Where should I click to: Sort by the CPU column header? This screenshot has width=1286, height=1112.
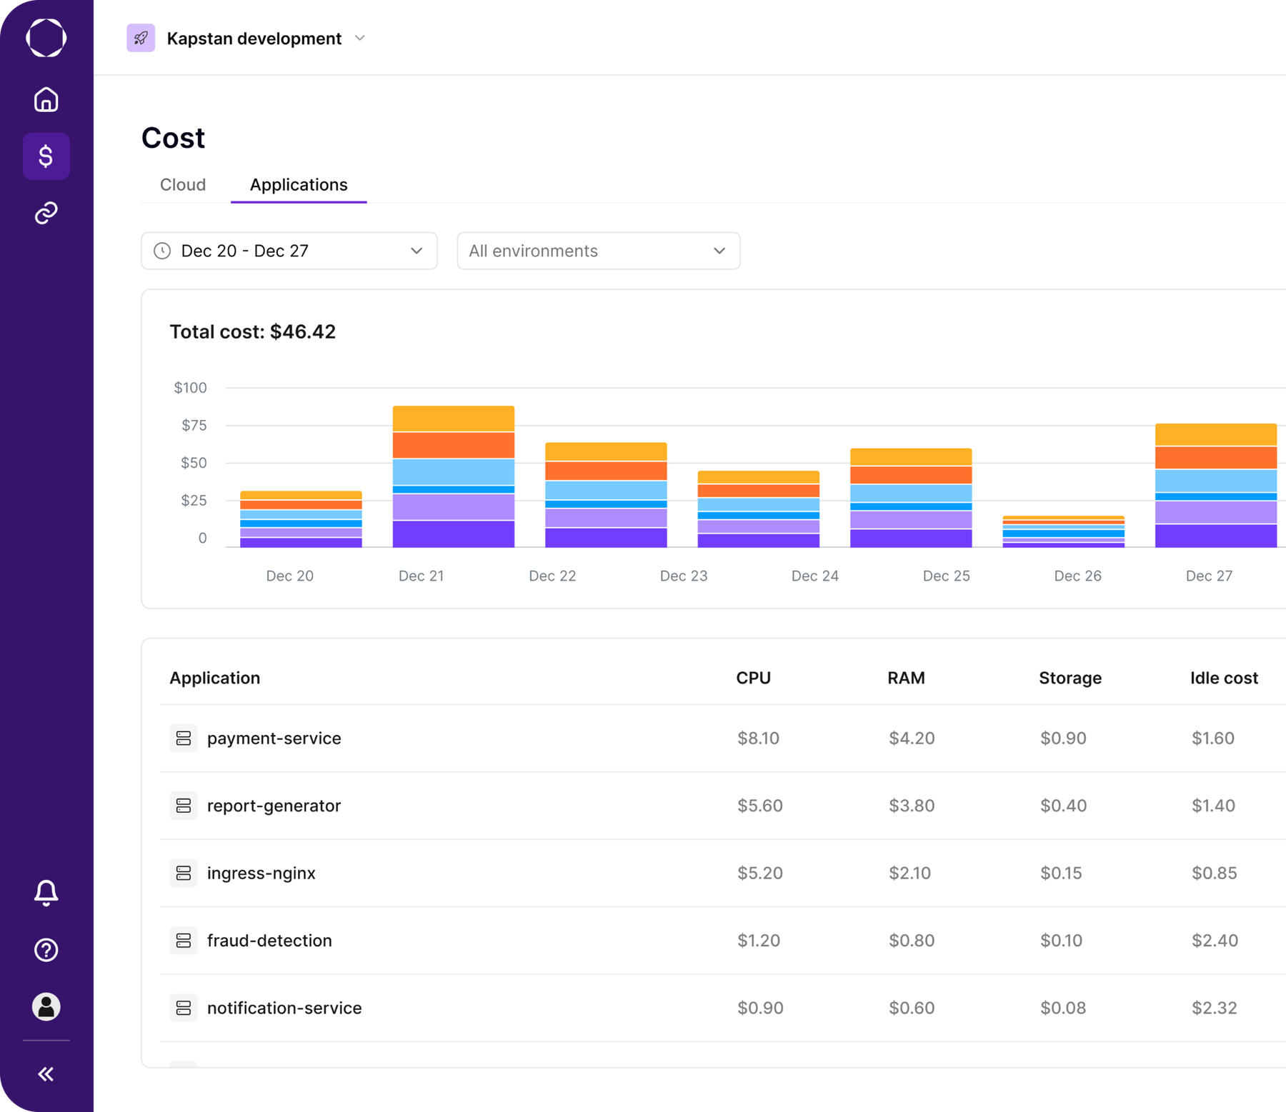click(x=754, y=678)
